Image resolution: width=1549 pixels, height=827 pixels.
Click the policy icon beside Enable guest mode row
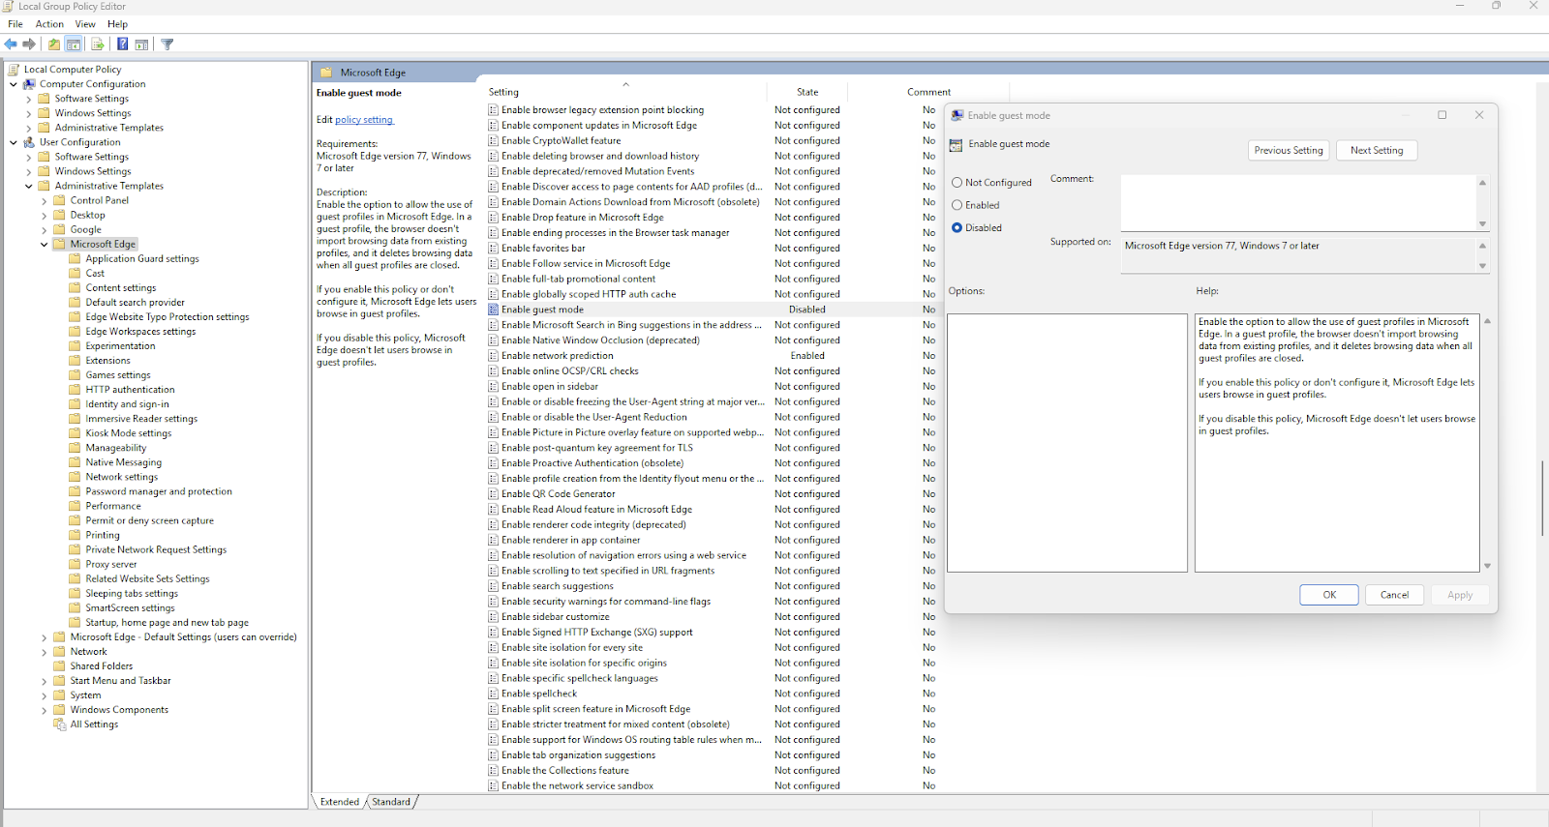point(494,310)
